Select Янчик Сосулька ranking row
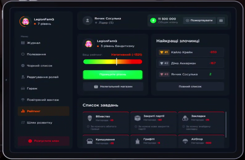245x160 pixels. click(190, 74)
